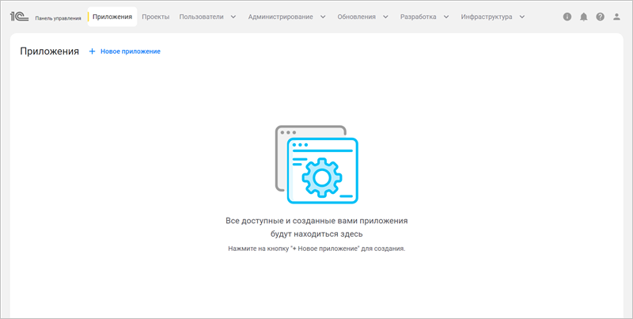
Task: Click the plus icon beside Новое приложение
Action: (x=92, y=51)
